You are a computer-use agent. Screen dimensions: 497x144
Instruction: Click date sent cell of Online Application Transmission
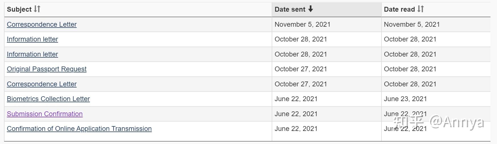click(296, 129)
